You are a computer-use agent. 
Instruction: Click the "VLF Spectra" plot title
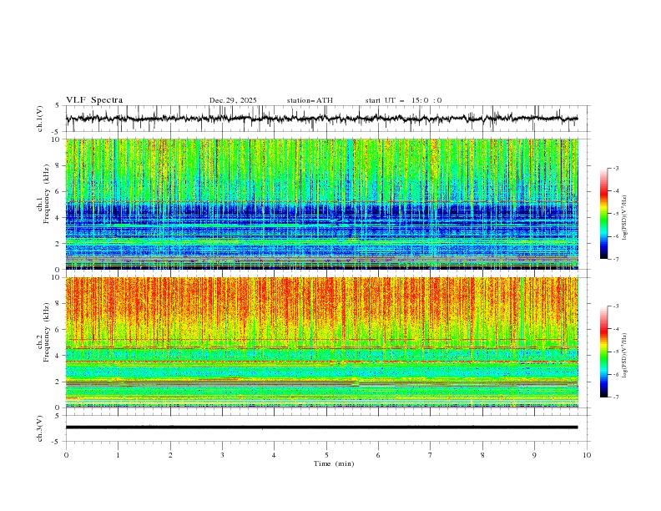[94, 100]
